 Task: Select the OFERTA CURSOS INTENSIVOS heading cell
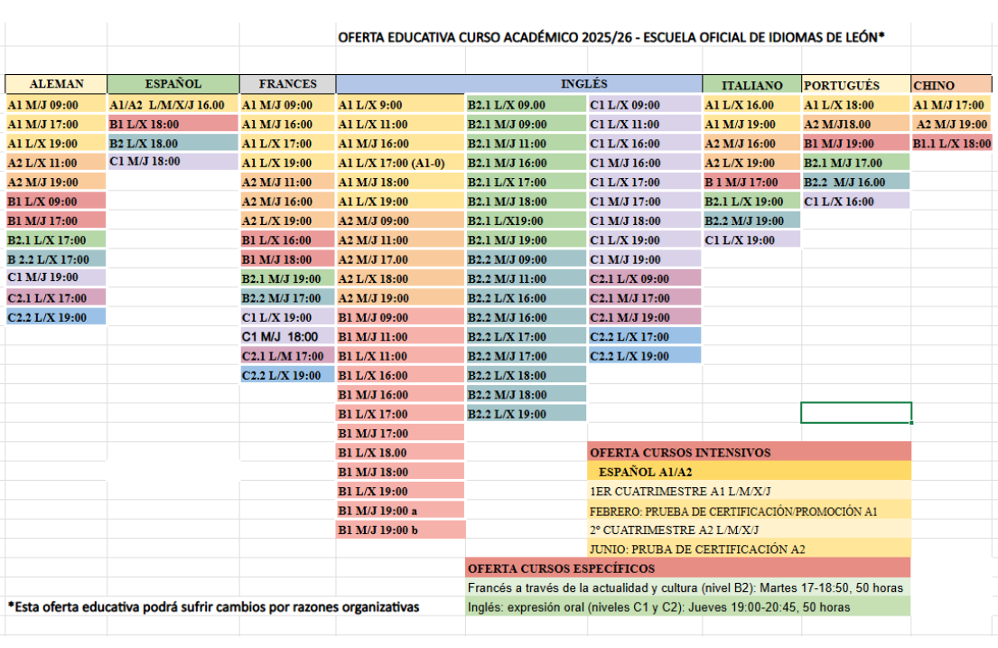pos(749,452)
